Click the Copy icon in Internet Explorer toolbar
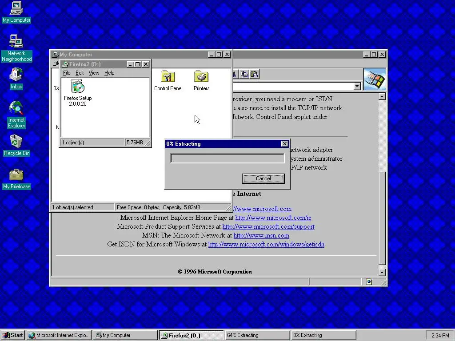This screenshot has height=341, width=455. [244, 74]
